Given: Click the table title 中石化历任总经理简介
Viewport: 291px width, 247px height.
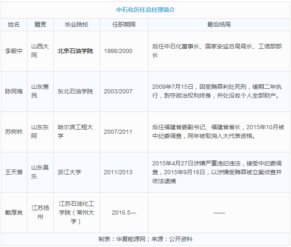Looking at the screenshot, I should coord(145,10).
